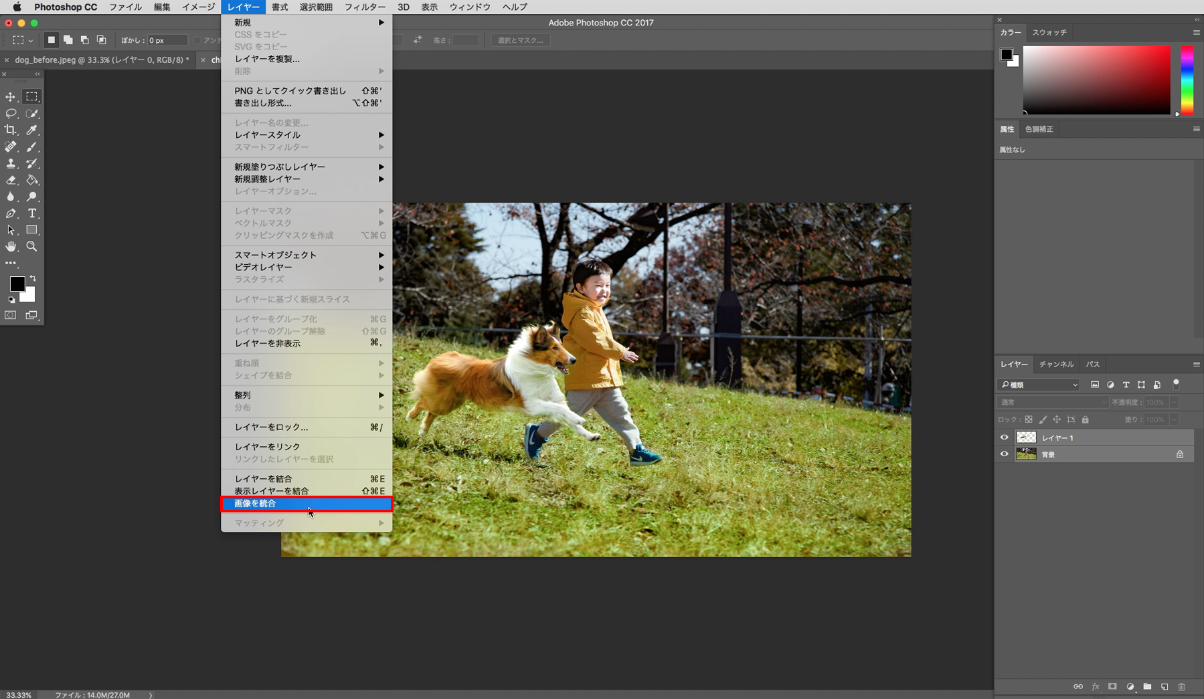Select the History Brush tool
This screenshot has height=699, width=1204.
pyautogui.click(x=31, y=163)
